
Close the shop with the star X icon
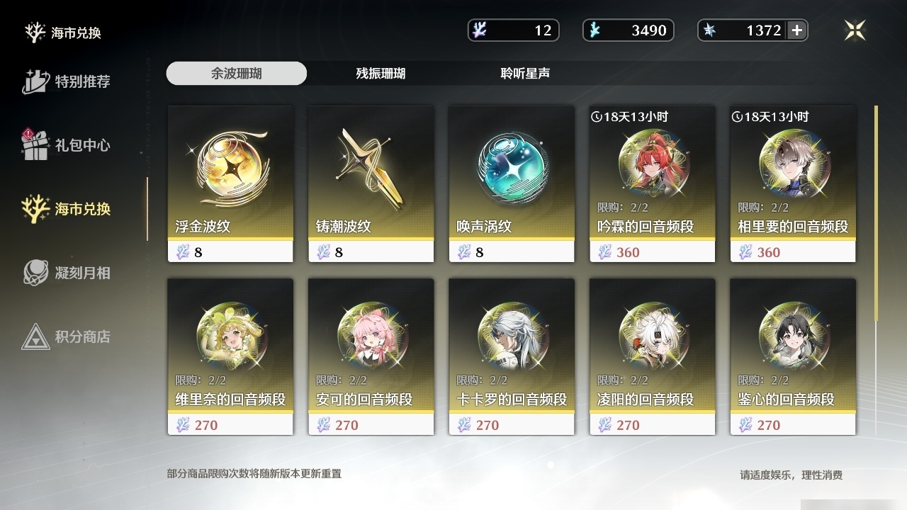pos(855,30)
